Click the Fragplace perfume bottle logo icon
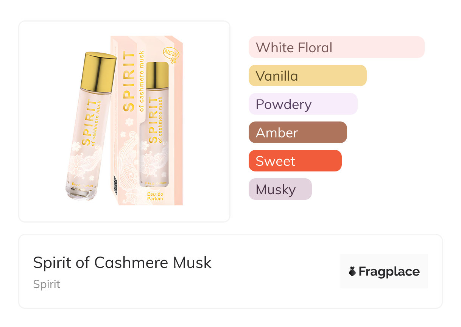This screenshot has height=327, width=461. click(352, 271)
